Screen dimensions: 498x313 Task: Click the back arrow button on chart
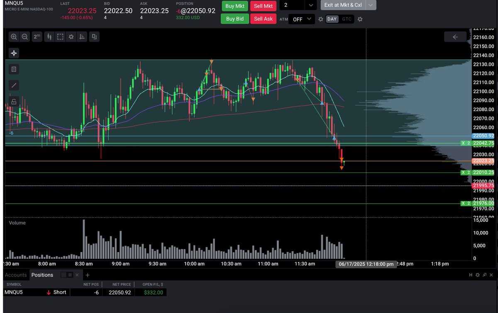coord(455,37)
